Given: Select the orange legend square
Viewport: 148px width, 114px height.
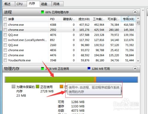Looking at the screenshot, I should click(x=61, y=87).
